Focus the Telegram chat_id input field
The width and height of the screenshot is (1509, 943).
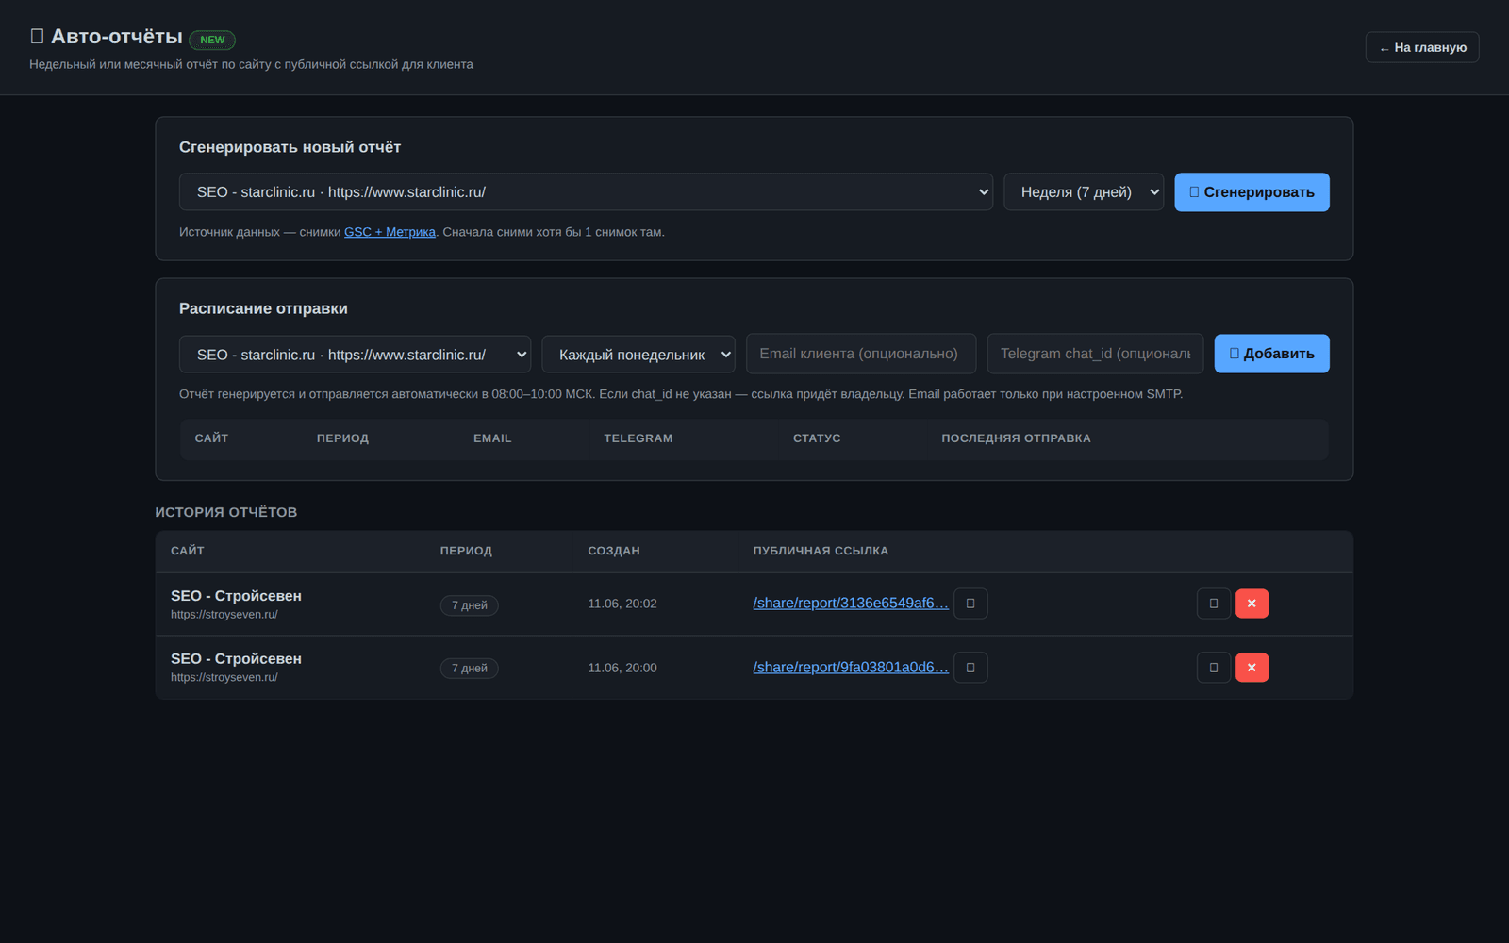(1095, 354)
